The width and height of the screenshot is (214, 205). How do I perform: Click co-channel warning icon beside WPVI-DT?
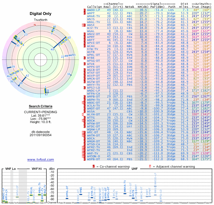point(85,43)
